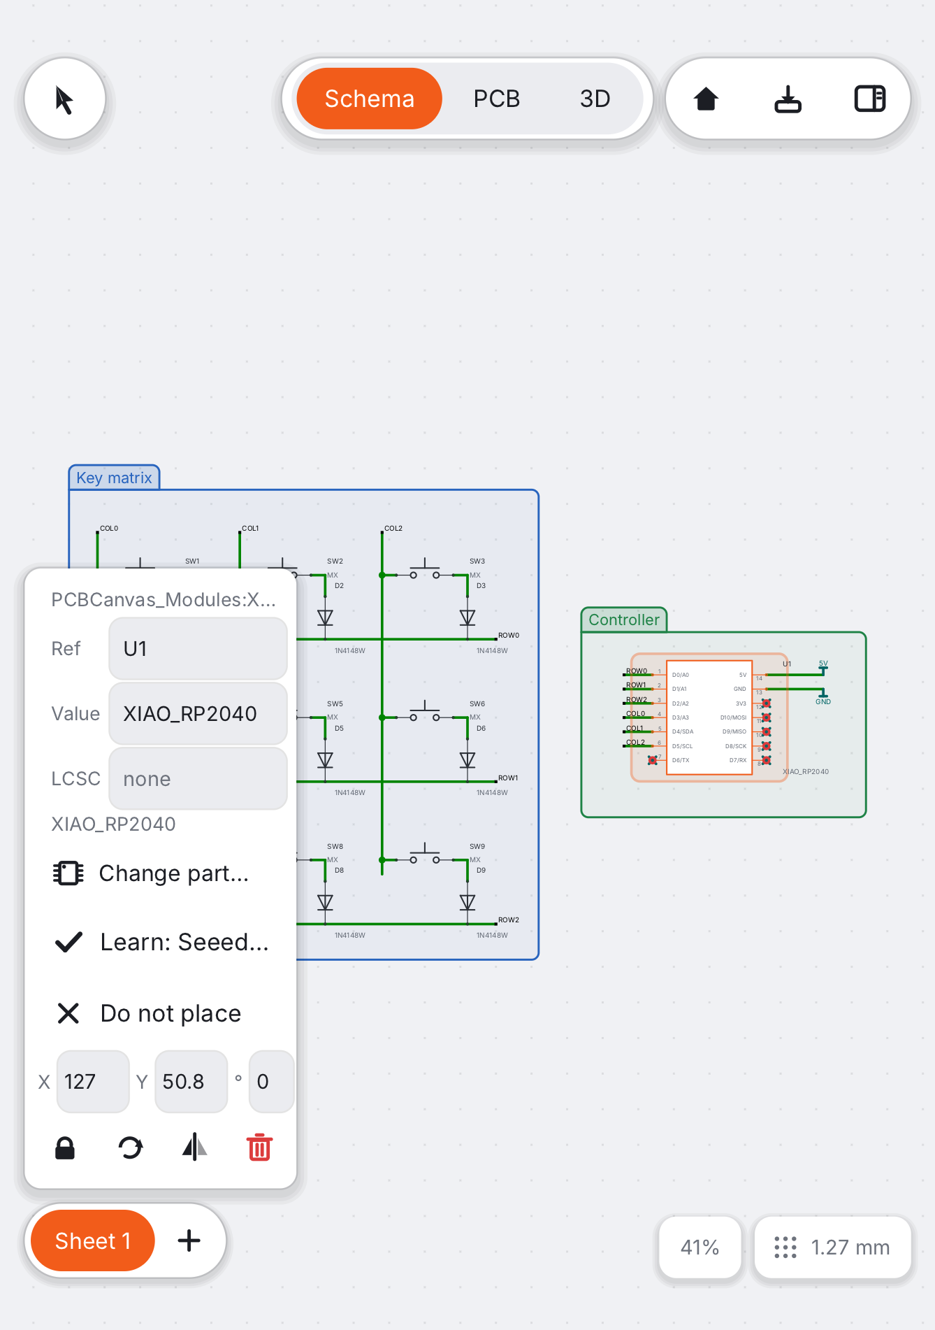935x1330 pixels.
Task: Select the Key matrix group label
Action: click(x=114, y=478)
